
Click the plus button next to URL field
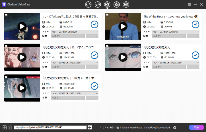pyautogui.click(x=90, y=127)
